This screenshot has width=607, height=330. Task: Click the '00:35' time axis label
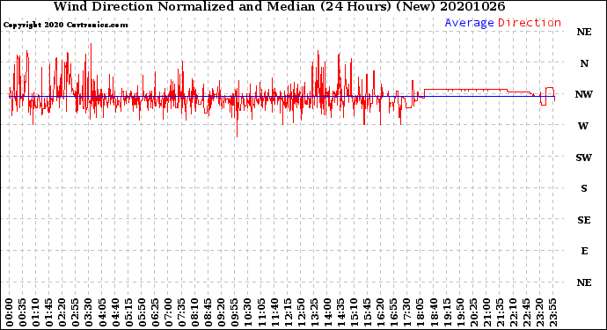23,312
